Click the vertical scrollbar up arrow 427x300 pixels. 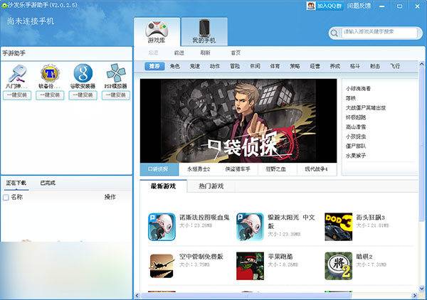tap(421, 65)
